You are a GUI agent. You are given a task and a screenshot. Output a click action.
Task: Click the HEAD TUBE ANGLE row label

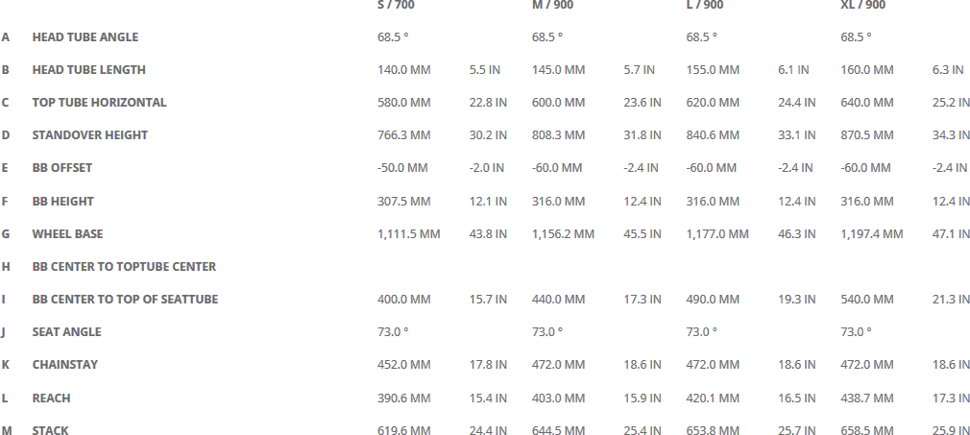[85, 37]
